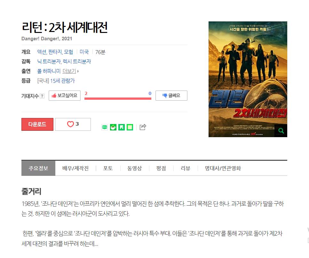Image resolution: width=309 pixels, height=258 pixels.
Task: Open director 닉 트리분자 link
Action: coord(49,61)
